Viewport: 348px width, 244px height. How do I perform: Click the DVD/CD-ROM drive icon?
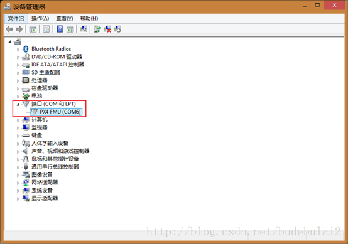point(26,57)
